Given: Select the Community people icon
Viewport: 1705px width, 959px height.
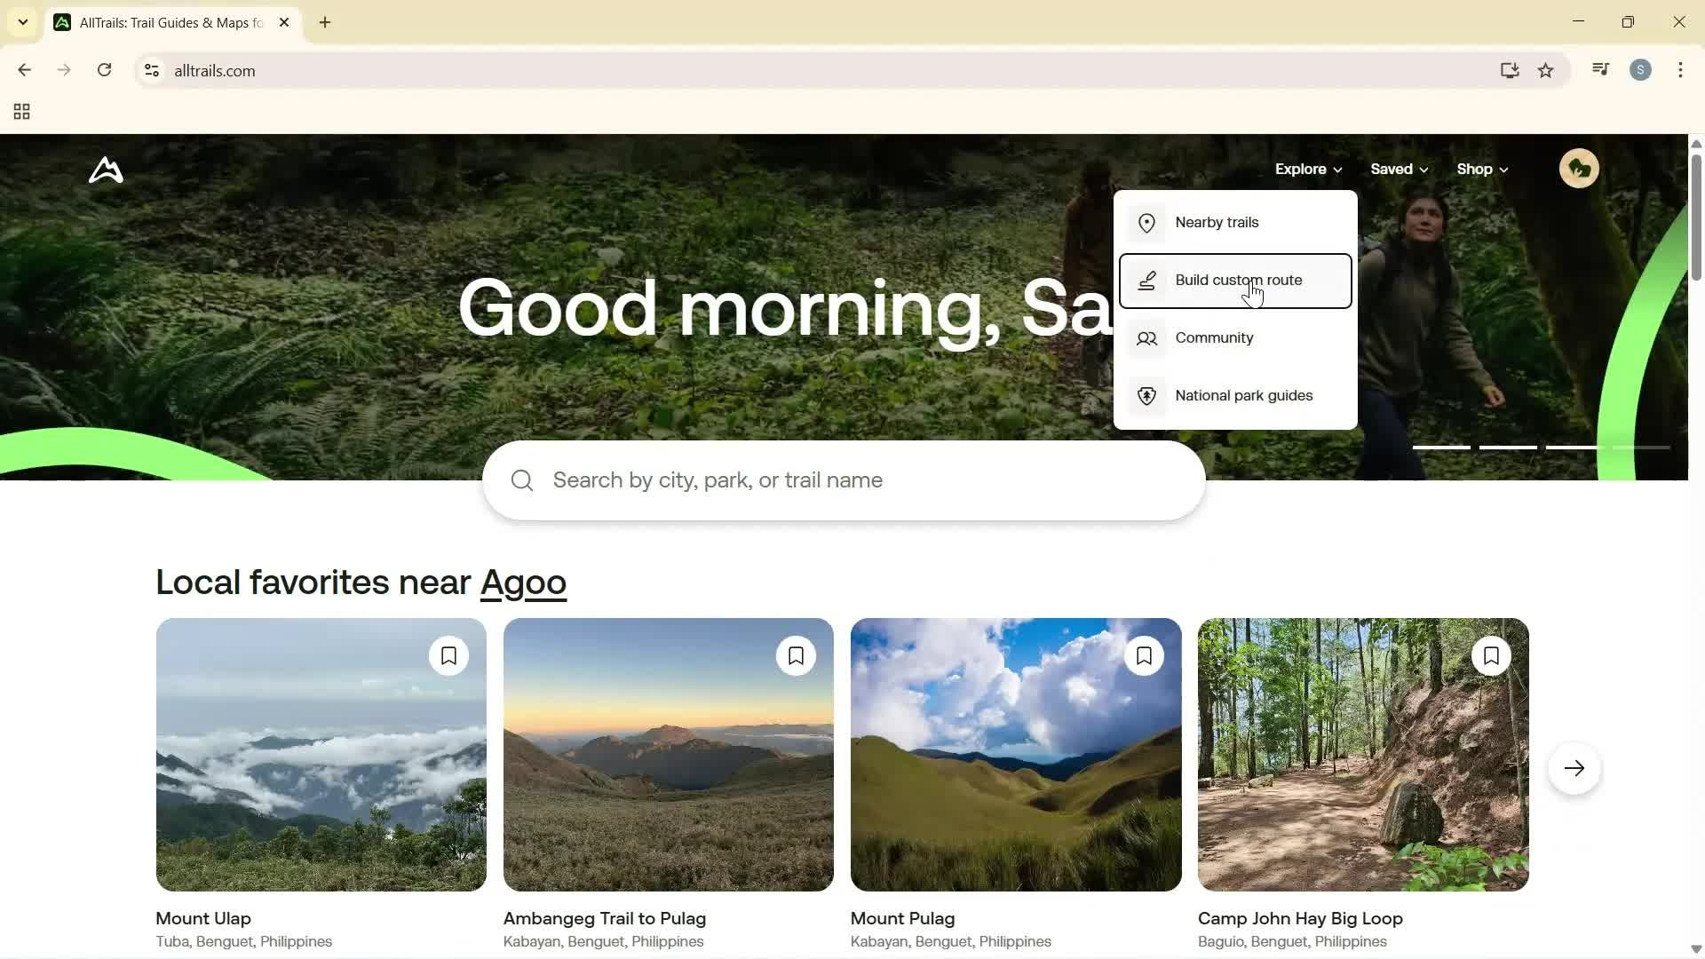Looking at the screenshot, I should point(1146,337).
